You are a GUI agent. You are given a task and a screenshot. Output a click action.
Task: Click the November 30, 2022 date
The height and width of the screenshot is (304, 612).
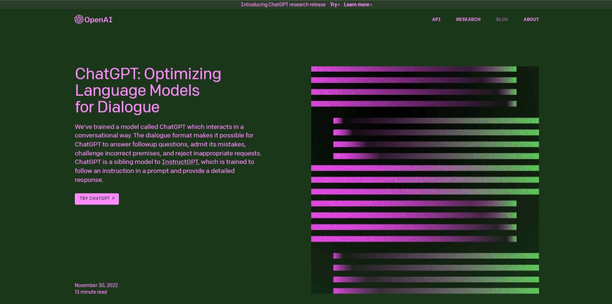coord(96,285)
